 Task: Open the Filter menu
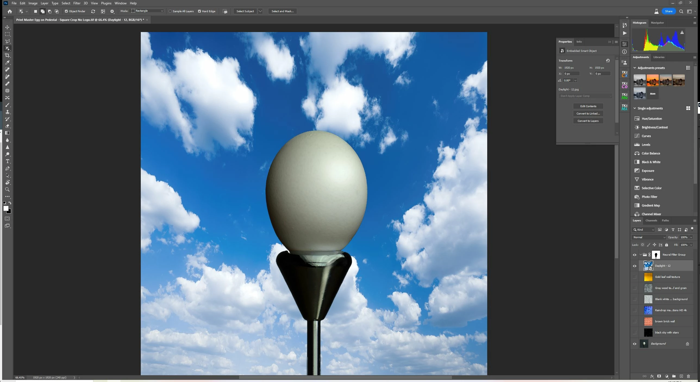77,3
